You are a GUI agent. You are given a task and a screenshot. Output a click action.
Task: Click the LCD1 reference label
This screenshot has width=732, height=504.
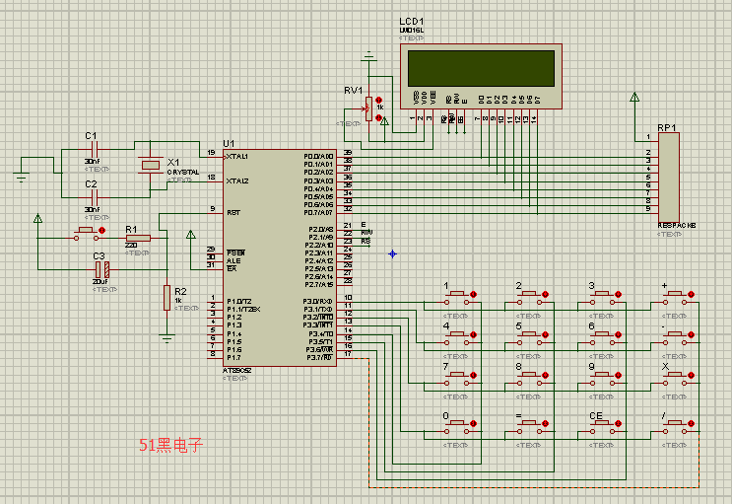pyautogui.click(x=412, y=22)
